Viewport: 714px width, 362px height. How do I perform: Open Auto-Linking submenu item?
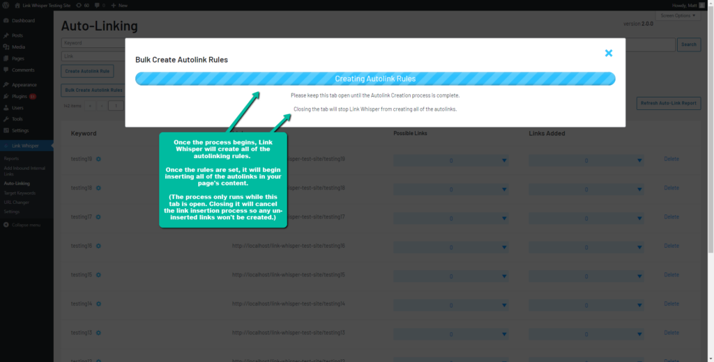tap(17, 183)
